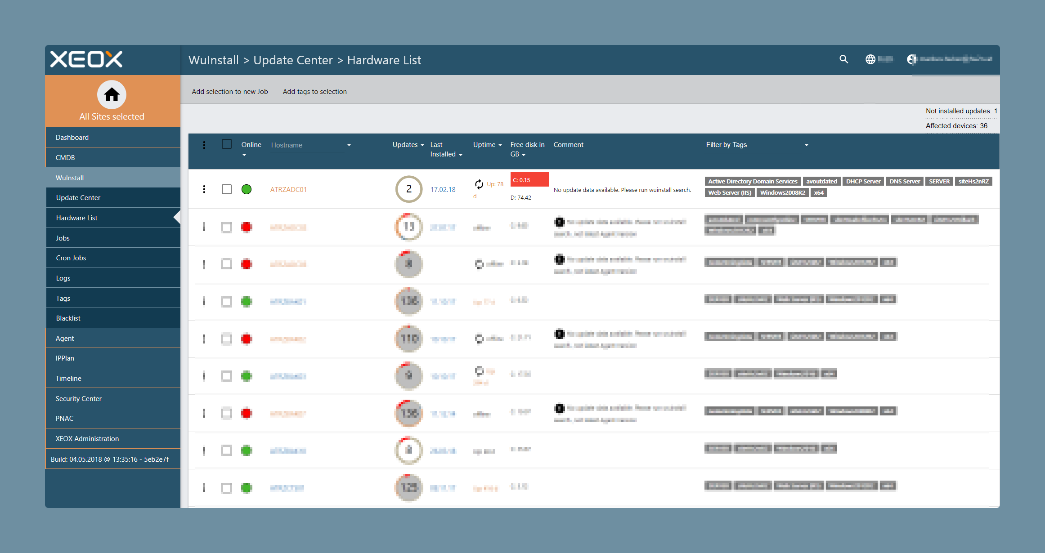Image resolution: width=1045 pixels, height=553 pixels.
Task: Click the red C: 0.15 disk indicator
Action: (529, 179)
